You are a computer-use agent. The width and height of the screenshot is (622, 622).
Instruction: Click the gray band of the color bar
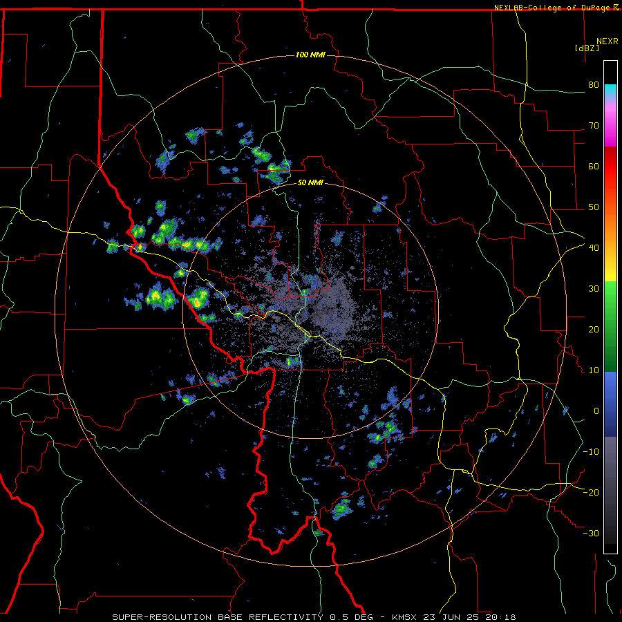click(610, 468)
